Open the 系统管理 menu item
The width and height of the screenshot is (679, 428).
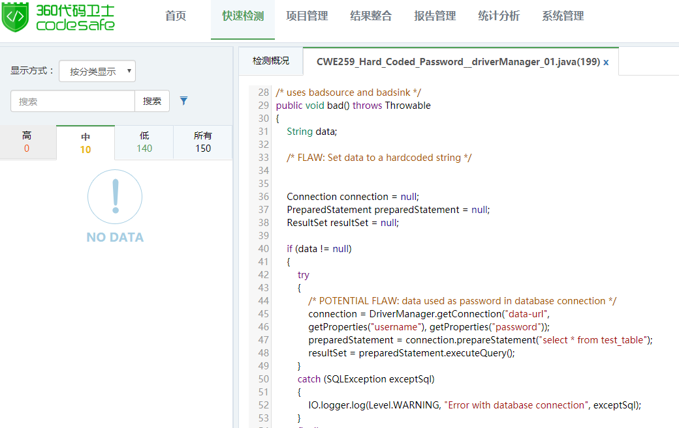click(x=563, y=16)
